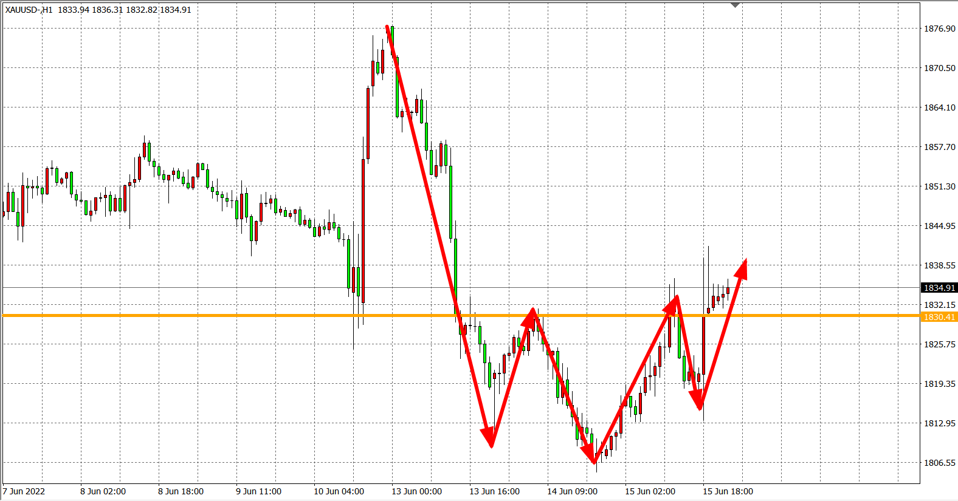
Task: Click the 1806.55 price axis label
Action: (939, 463)
